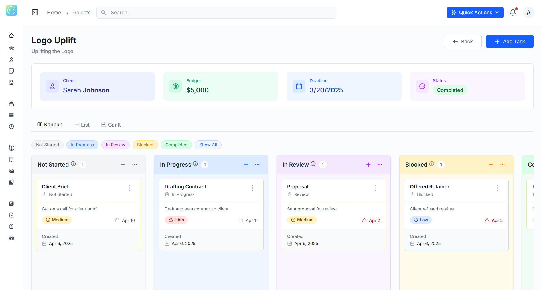Image resolution: width=541 pixels, height=290 pixels.
Task: Open the notifications bell
Action: (x=513, y=13)
